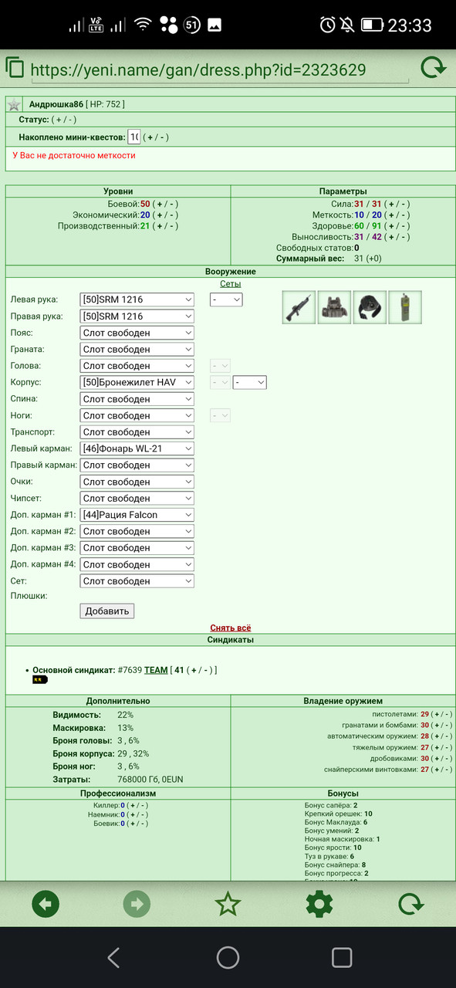Click the Добавить button
This screenshot has width=456, height=988.
tap(106, 611)
